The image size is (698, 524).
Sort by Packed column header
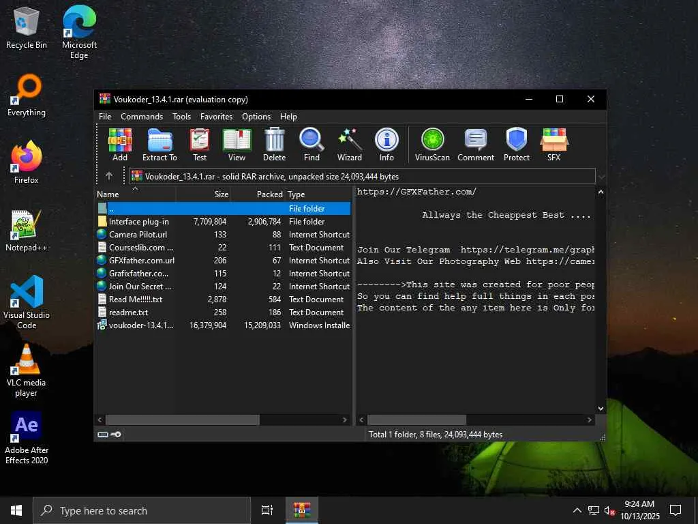258,194
